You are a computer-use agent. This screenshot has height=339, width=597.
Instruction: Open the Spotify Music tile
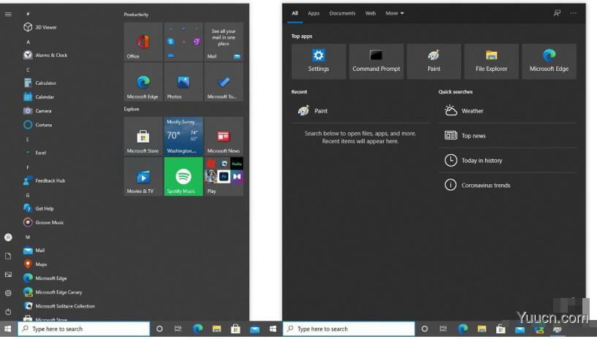point(183,177)
